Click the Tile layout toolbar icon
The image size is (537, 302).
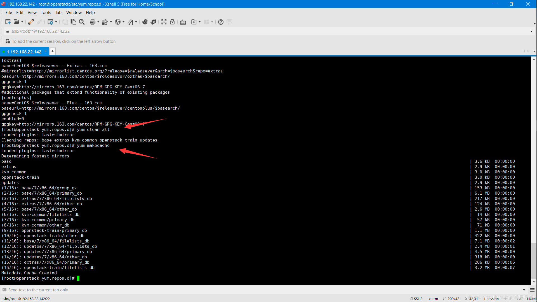(x=206, y=22)
